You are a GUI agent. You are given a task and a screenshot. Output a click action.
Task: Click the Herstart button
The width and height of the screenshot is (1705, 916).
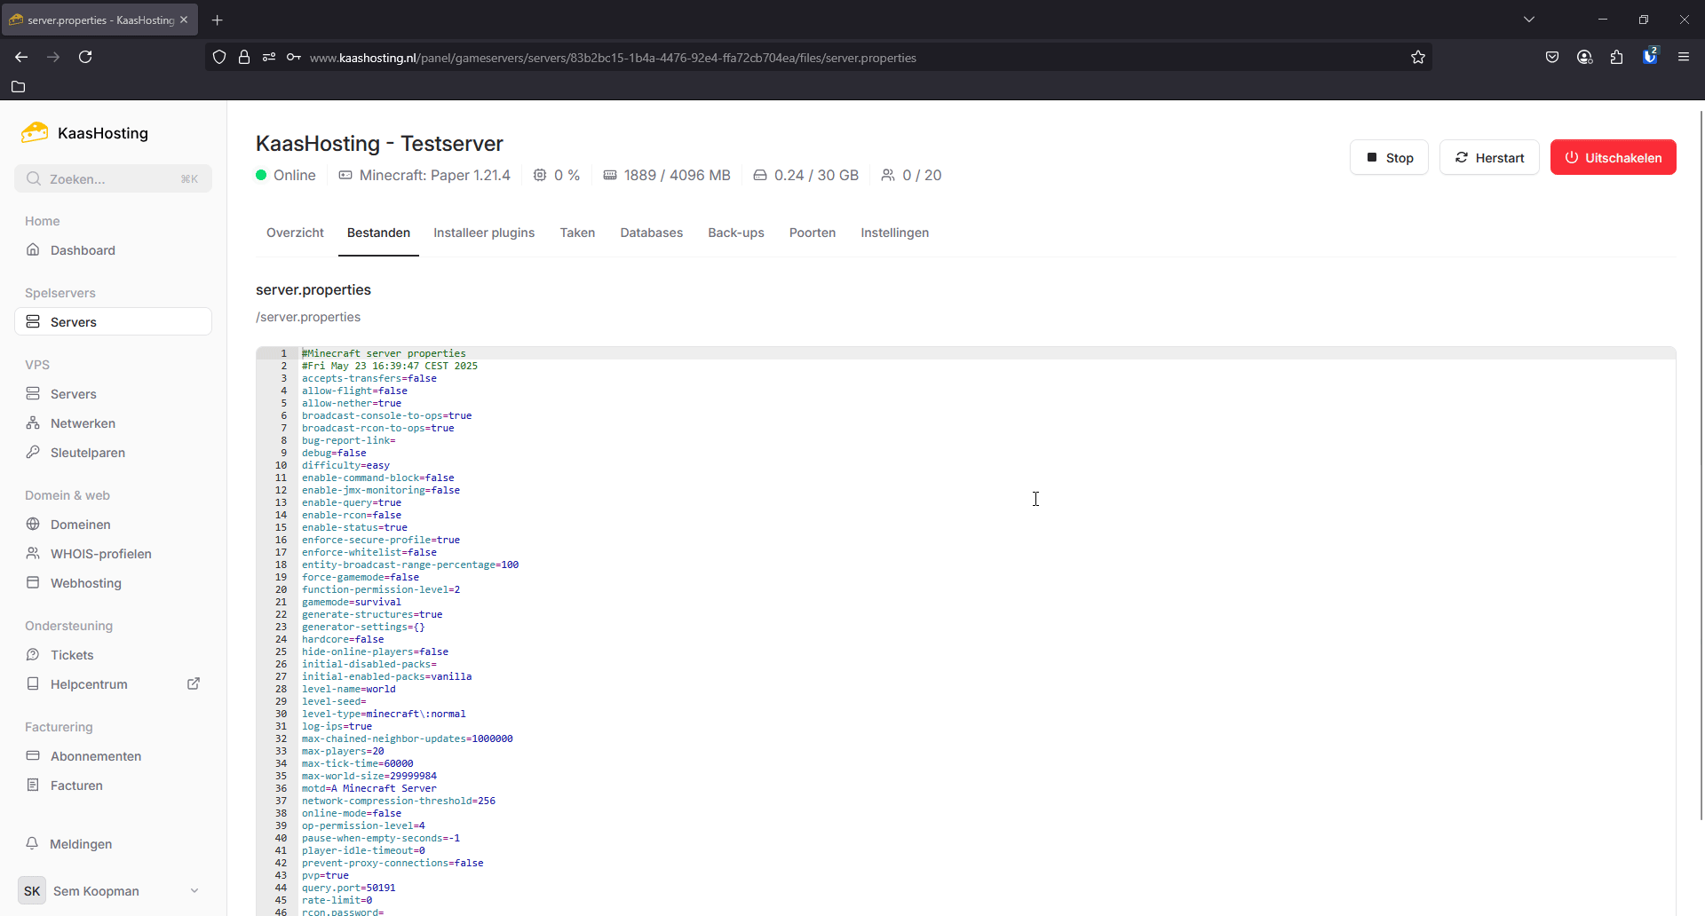point(1488,158)
